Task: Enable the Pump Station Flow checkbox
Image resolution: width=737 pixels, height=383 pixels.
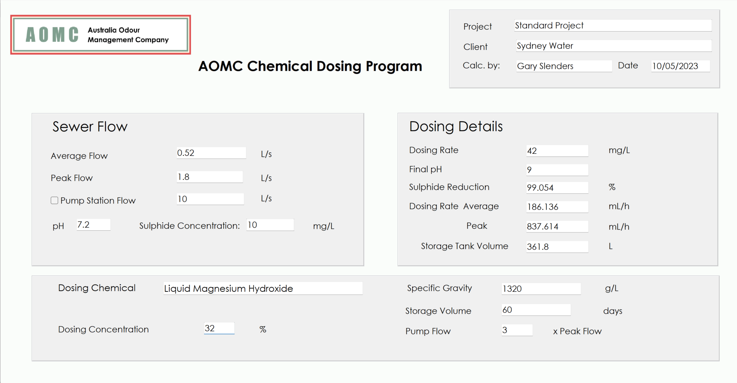Action: [54, 200]
